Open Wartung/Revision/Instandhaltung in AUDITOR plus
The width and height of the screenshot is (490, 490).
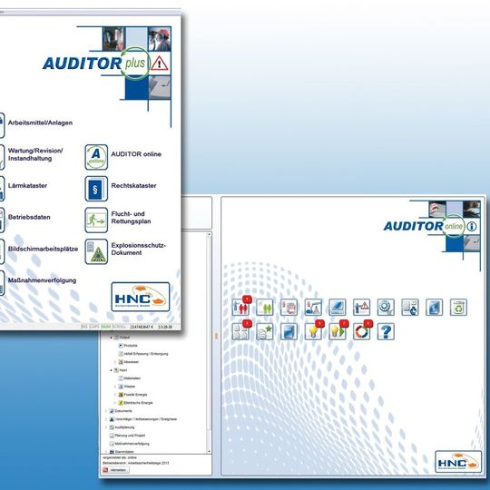[x=35, y=154]
